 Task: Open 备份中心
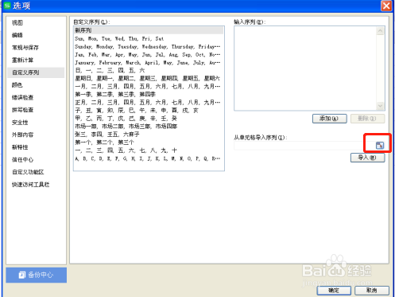click(37, 275)
